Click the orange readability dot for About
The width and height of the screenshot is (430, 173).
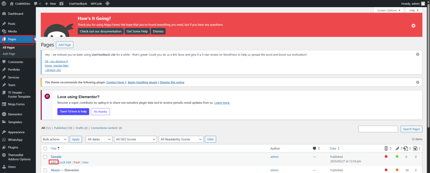coord(397,170)
